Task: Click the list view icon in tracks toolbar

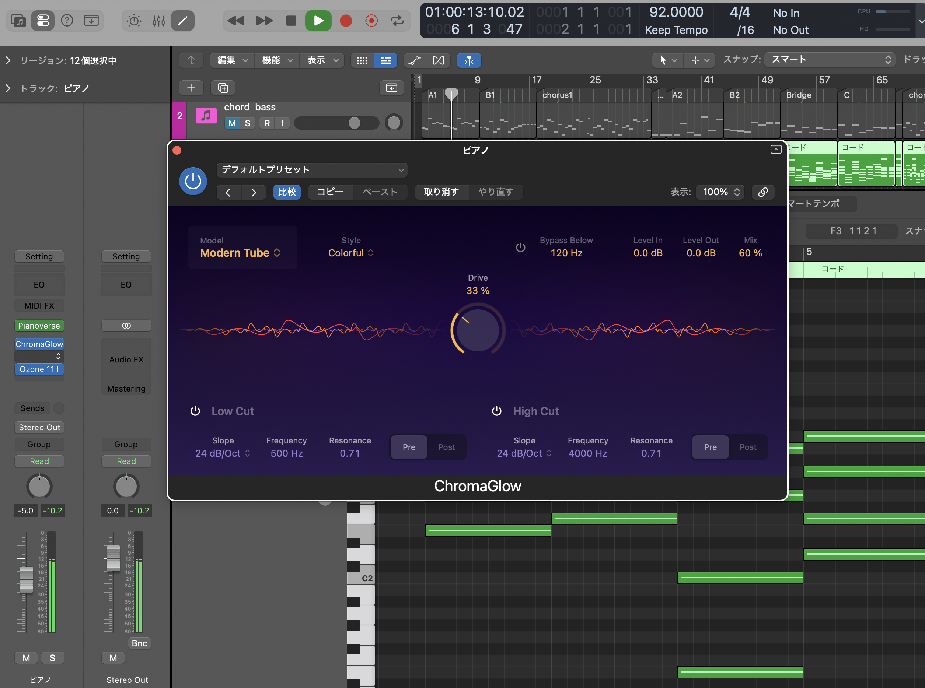Action: click(x=385, y=61)
